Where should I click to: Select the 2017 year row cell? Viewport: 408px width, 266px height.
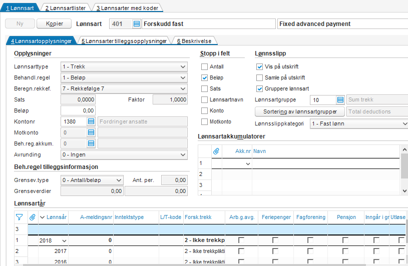coord(54,251)
